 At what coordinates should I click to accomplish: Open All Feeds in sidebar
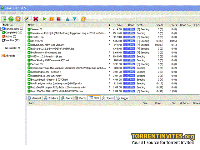(x=8, y=56)
